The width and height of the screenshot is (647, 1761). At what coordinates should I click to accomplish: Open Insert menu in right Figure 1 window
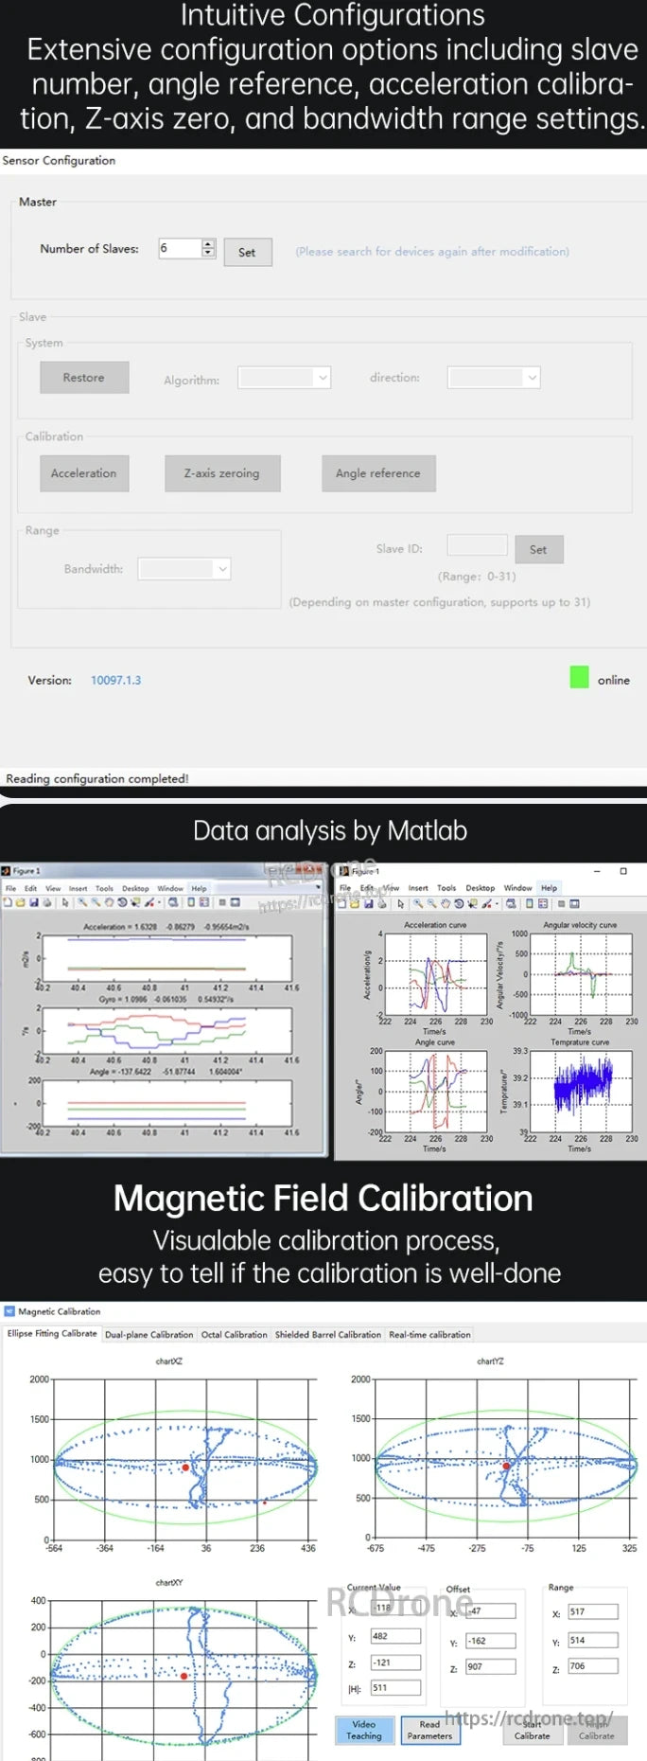click(418, 888)
